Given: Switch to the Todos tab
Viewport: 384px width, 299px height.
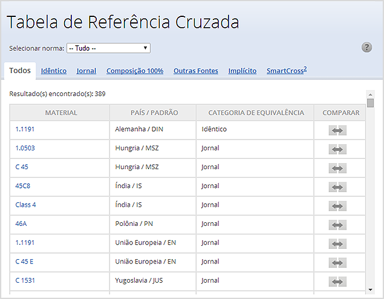Looking at the screenshot, I should point(20,71).
